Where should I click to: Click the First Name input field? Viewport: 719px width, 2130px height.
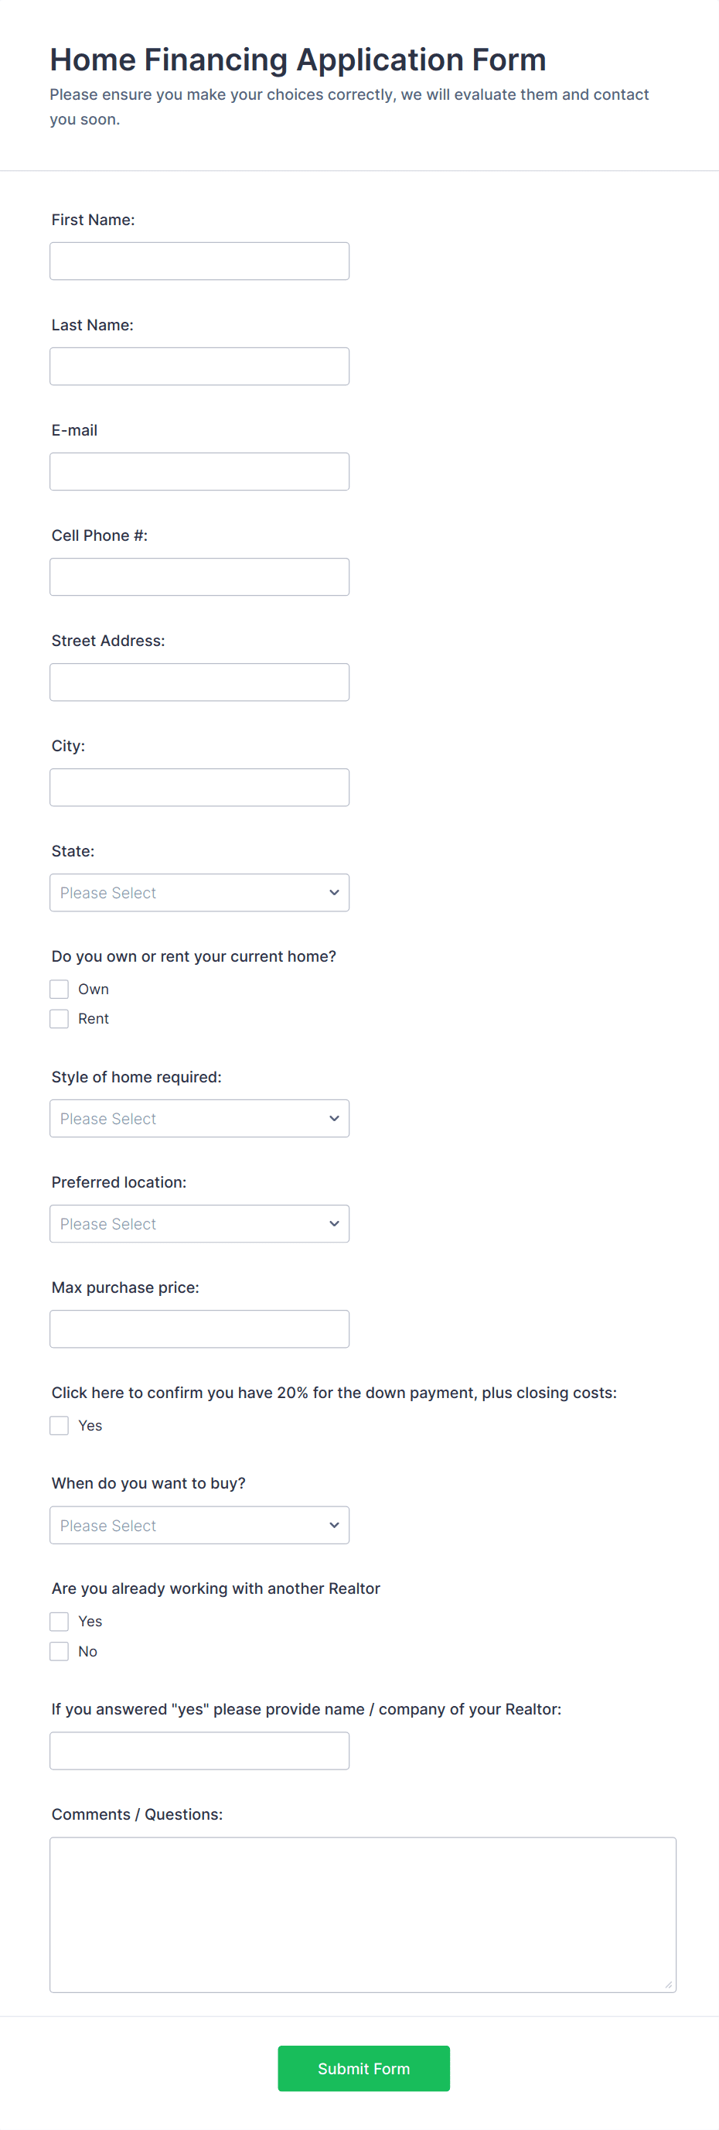(x=199, y=261)
